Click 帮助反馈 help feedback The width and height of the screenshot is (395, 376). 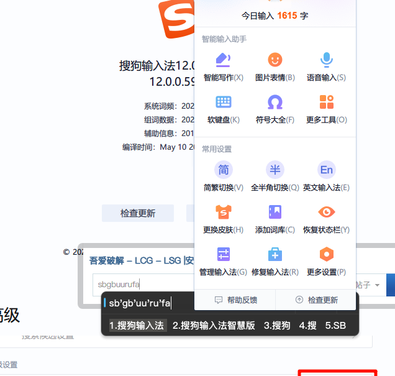pyautogui.click(x=236, y=300)
